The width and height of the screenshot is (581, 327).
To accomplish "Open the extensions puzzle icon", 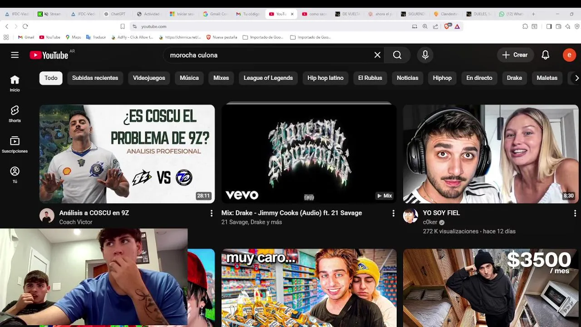I will point(525,26).
